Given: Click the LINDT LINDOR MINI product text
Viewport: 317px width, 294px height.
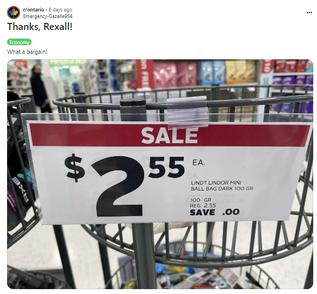Looking at the screenshot, I should click(x=216, y=182).
